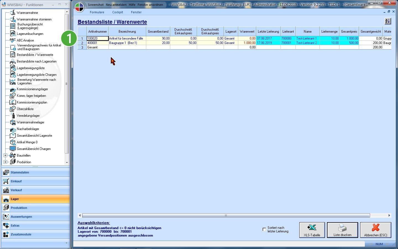Click the Lagerbewegungsliste icon
The image size is (398, 249).
coord(13,68)
